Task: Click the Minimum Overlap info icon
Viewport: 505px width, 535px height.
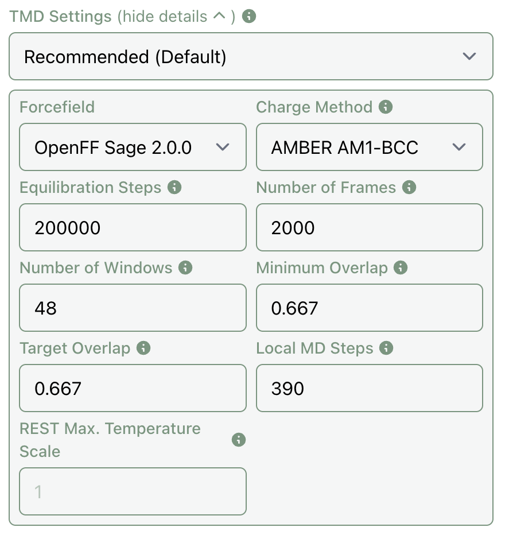Action: 400,267
